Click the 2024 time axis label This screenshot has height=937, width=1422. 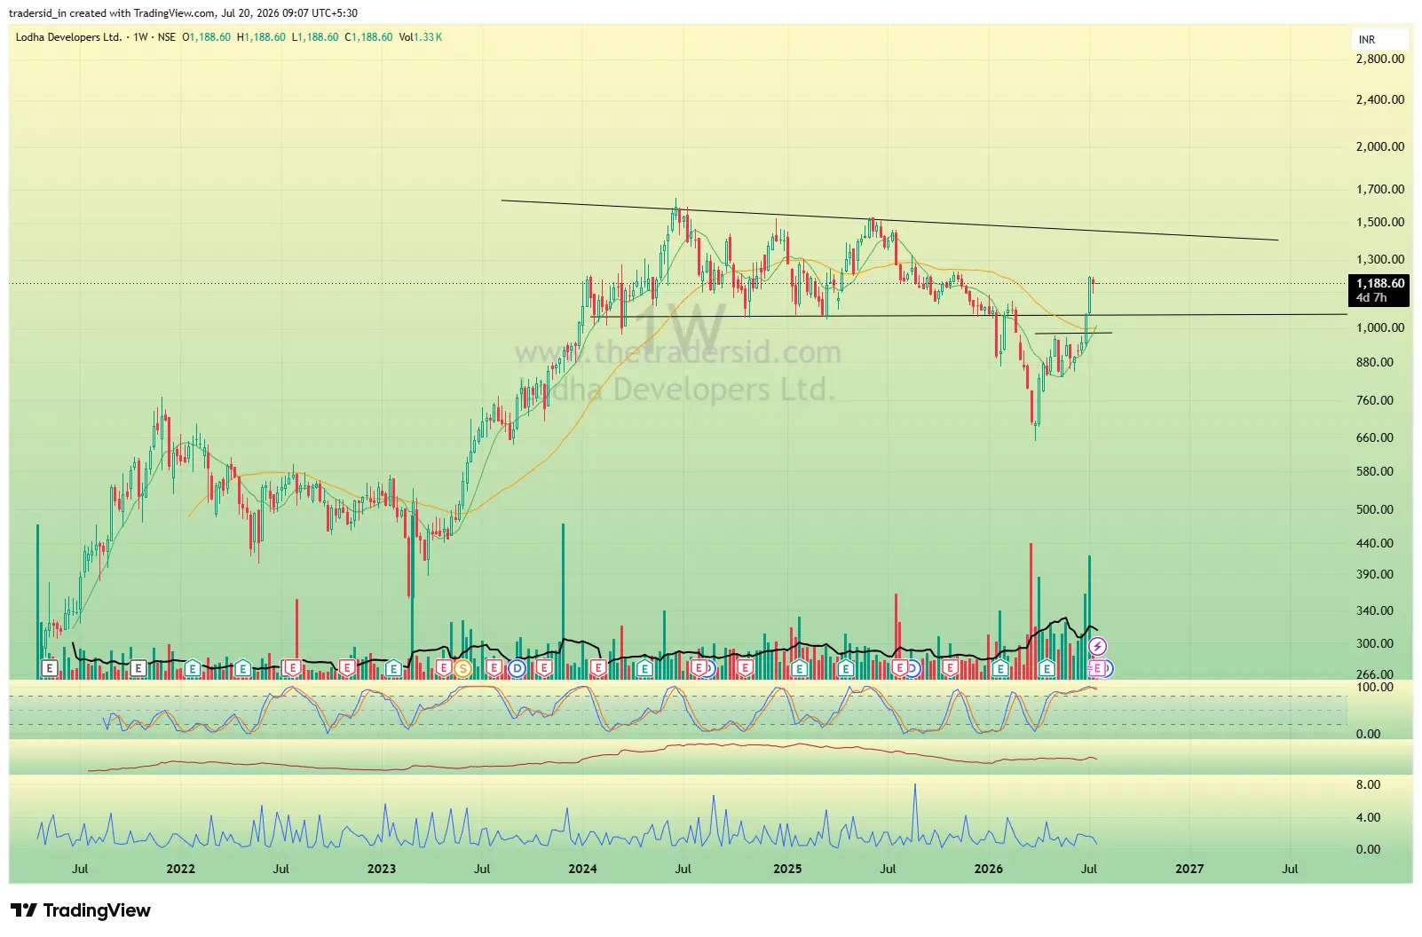click(x=582, y=869)
